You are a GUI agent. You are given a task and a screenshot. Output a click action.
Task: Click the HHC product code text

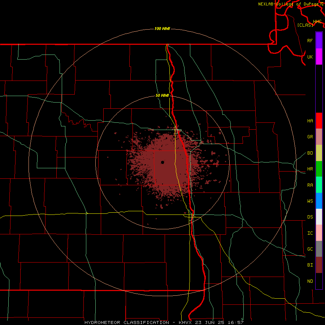[x=317, y=22]
